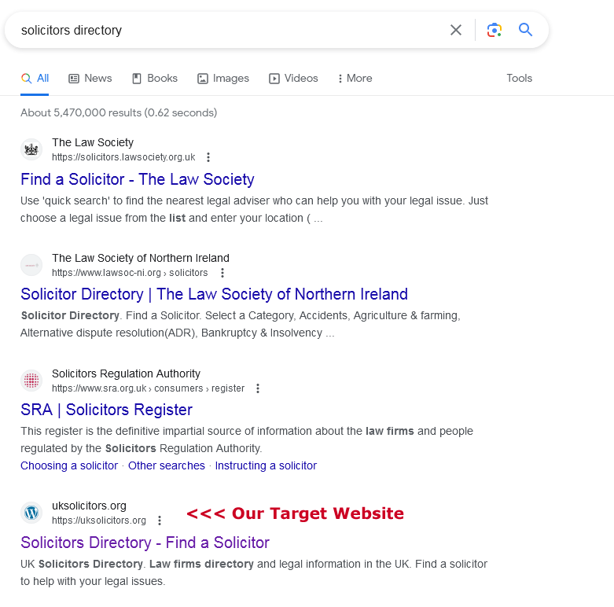Open the Tools options
614x607 pixels.
[519, 78]
